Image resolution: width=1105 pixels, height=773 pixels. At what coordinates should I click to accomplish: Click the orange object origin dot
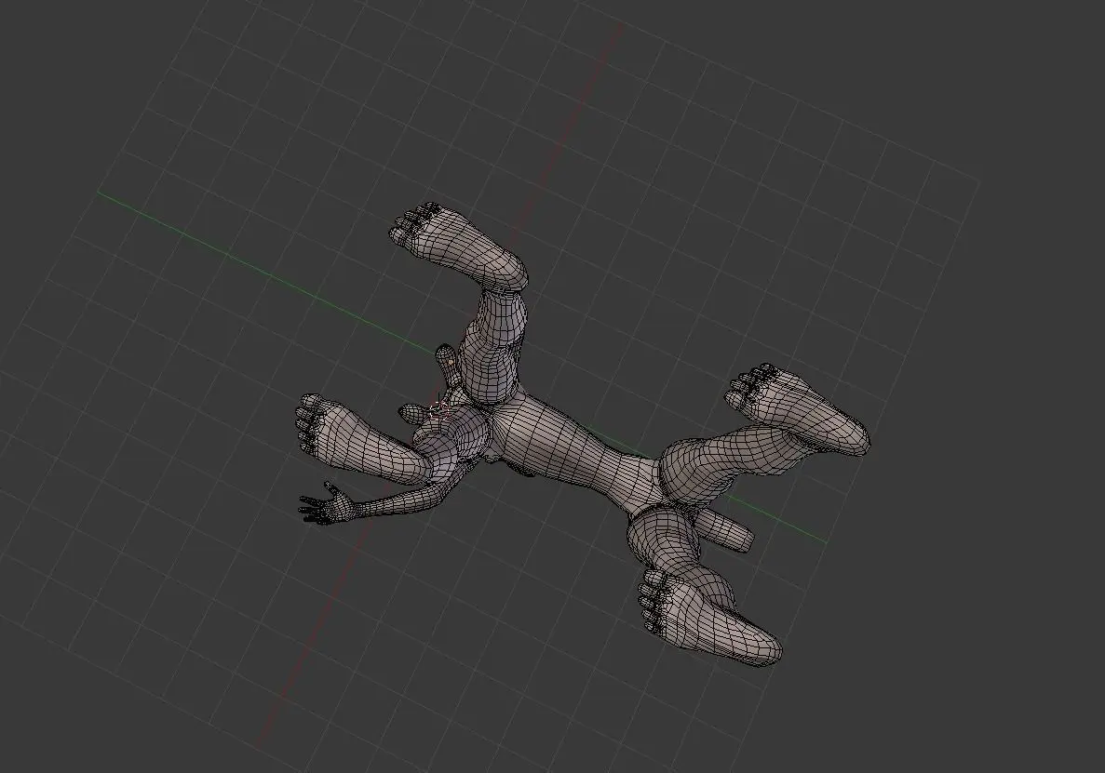tap(451, 362)
